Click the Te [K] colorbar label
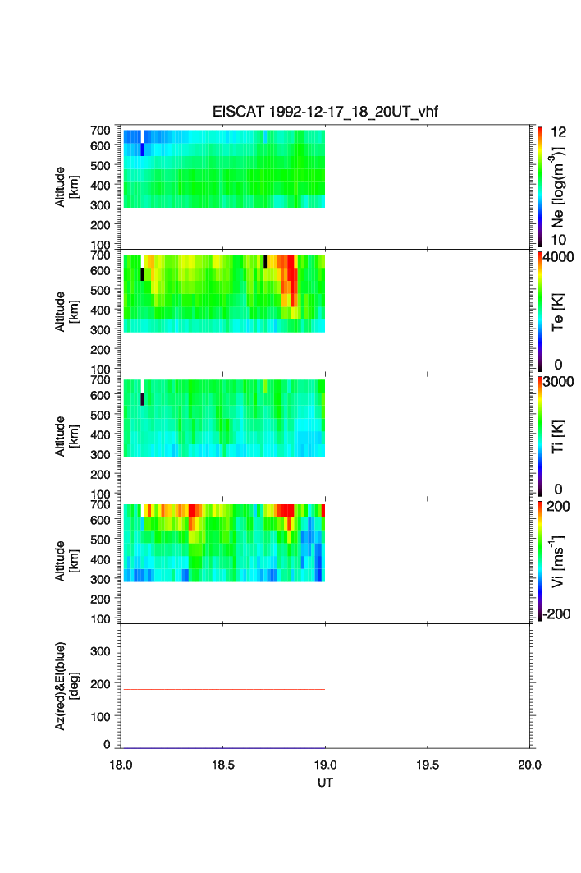The width and height of the screenshot is (581, 873). pyautogui.click(x=559, y=312)
